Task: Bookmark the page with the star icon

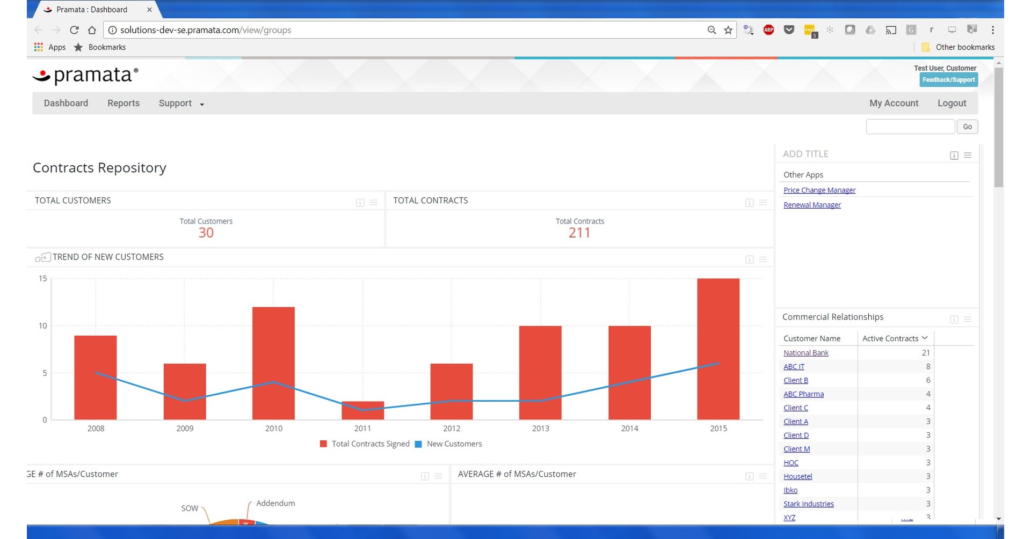Action: (728, 30)
